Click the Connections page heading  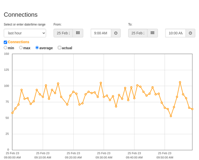click(x=21, y=15)
